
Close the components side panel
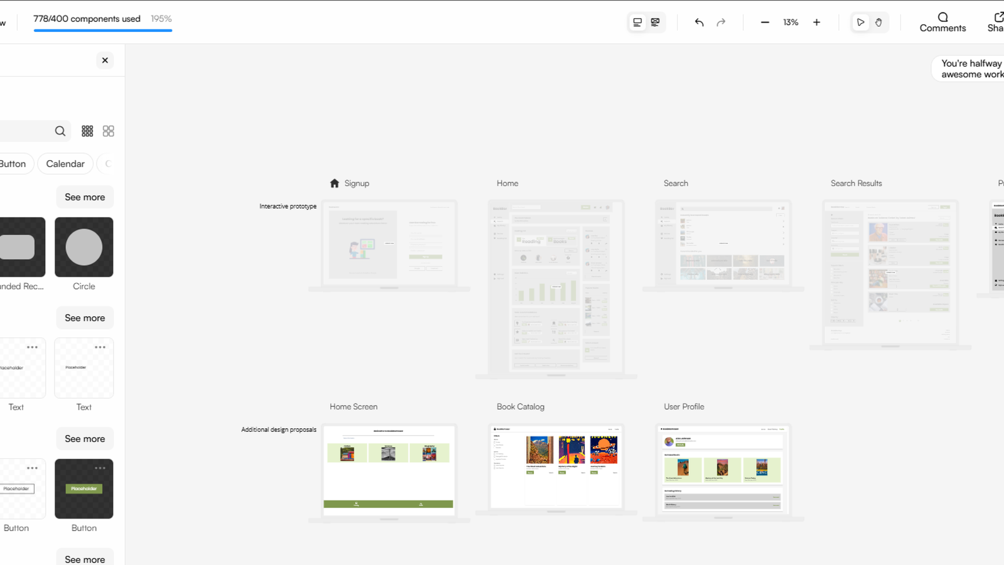click(105, 60)
